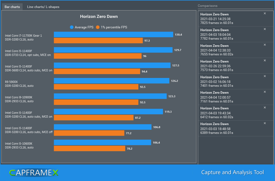Click the Intel Core i9-10900K chart label
The image size is (275, 181).
(x=18, y=97)
